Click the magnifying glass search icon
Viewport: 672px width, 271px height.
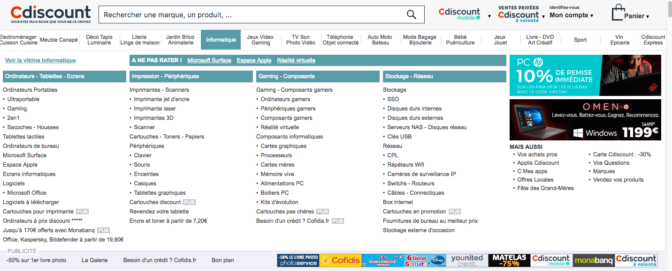point(411,15)
